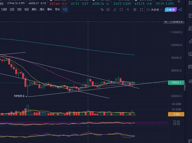Select the 5日 timeframe option
The width and height of the screenshot is (192, 143).
(27, 10)
